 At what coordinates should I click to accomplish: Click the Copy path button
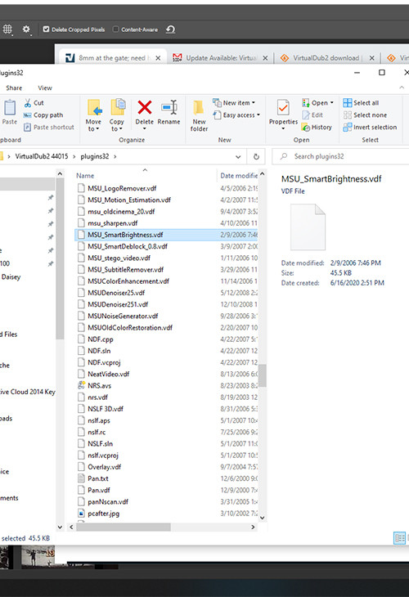coord(43,115)
